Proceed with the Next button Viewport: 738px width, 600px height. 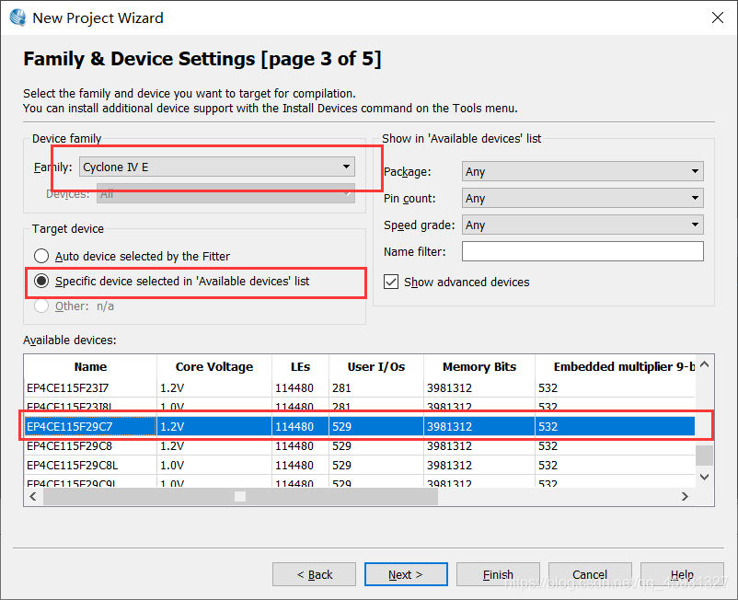pyautogui.click(x=406, y=574)
